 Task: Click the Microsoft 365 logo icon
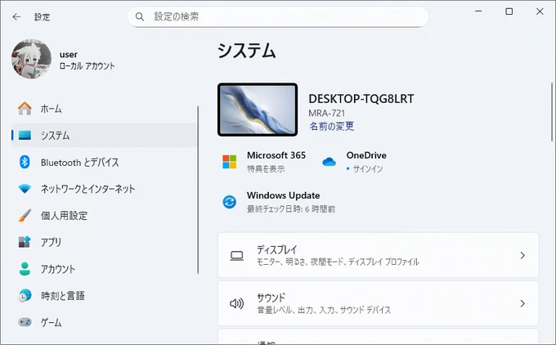[230, 162]
